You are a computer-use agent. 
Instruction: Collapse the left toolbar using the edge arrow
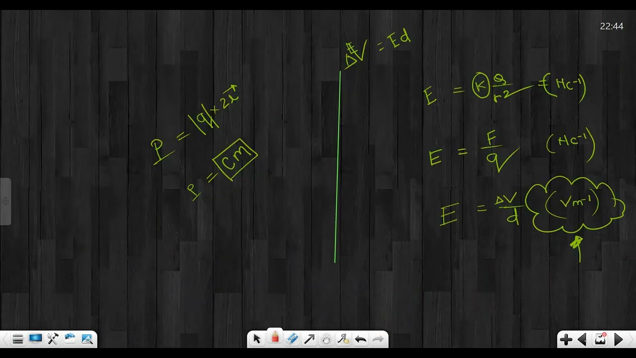tap(4, 340)
